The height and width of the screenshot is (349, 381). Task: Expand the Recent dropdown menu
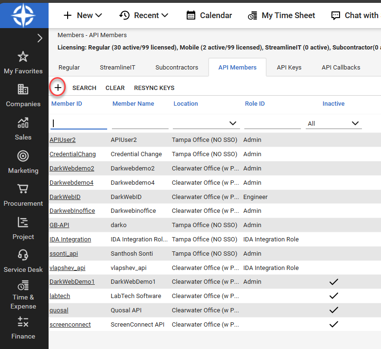pos(143,15)
